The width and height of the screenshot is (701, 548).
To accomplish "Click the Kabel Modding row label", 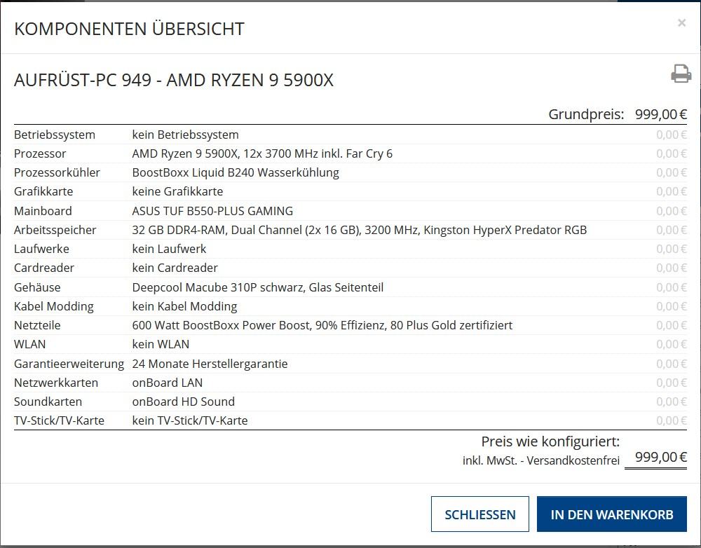I will tap(54, 306).
